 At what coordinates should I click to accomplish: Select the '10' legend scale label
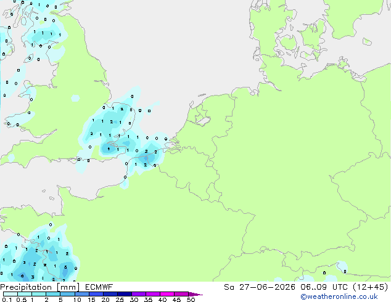77,300
